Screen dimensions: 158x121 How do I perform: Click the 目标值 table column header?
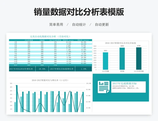pos(42,40)
